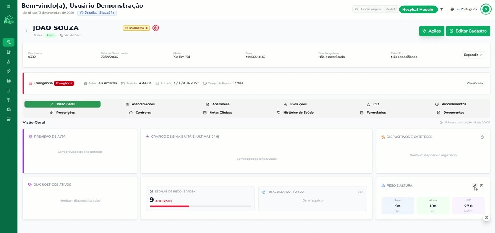Image resolution: width=495 pixels, height=233 pixels.
Task: Open the Ações actions menu
Action: (432, 31)
